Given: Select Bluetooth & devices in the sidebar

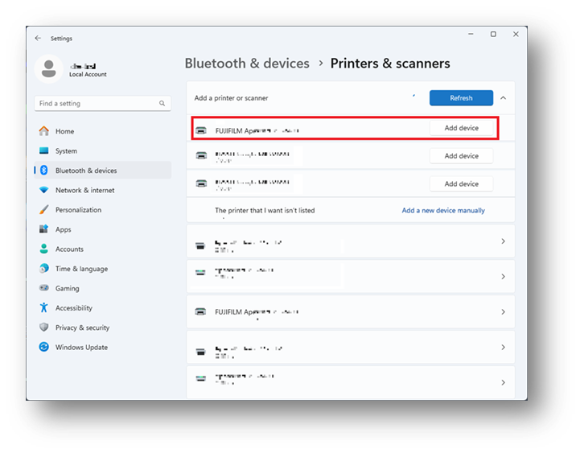Looking at the screenshot, I should coord(85,171).
